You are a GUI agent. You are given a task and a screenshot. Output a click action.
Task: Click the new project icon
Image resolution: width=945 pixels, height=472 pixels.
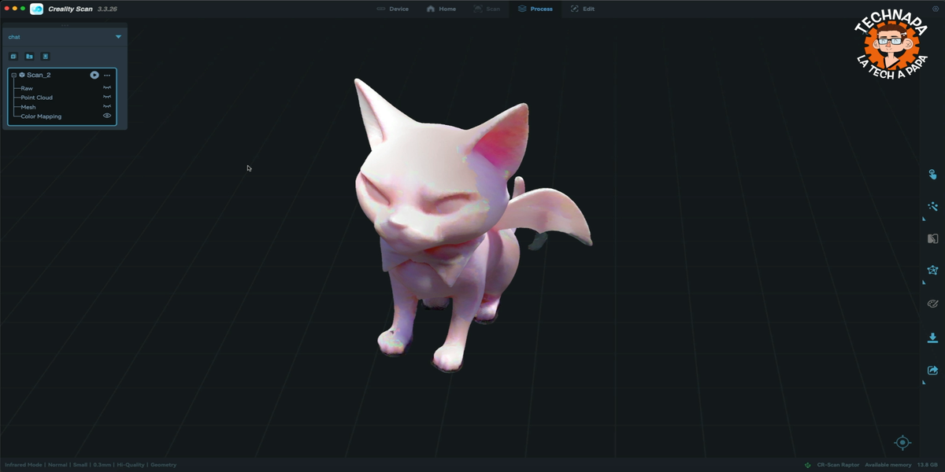(13, 57)
